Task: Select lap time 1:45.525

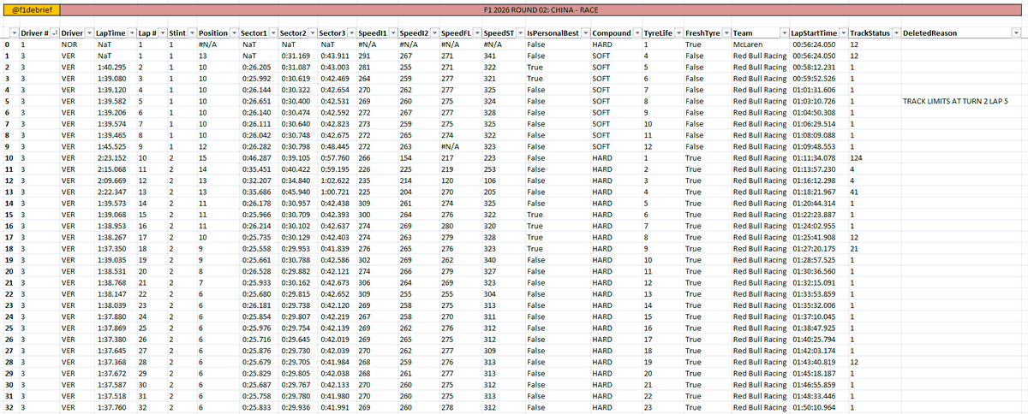Action: 111,147
